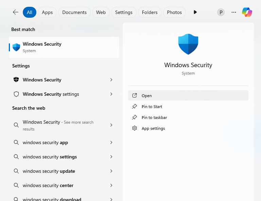The width and height of the screenshot is (261, 201).
Task: Expand the Windows Security settings result chevron
Action: 111,94
